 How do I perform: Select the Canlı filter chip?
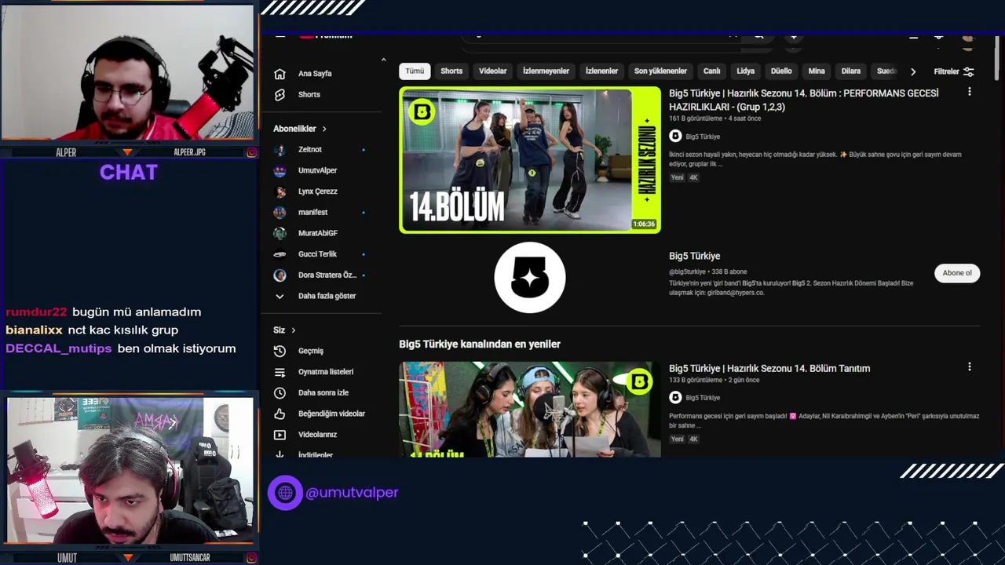(711, 71)
